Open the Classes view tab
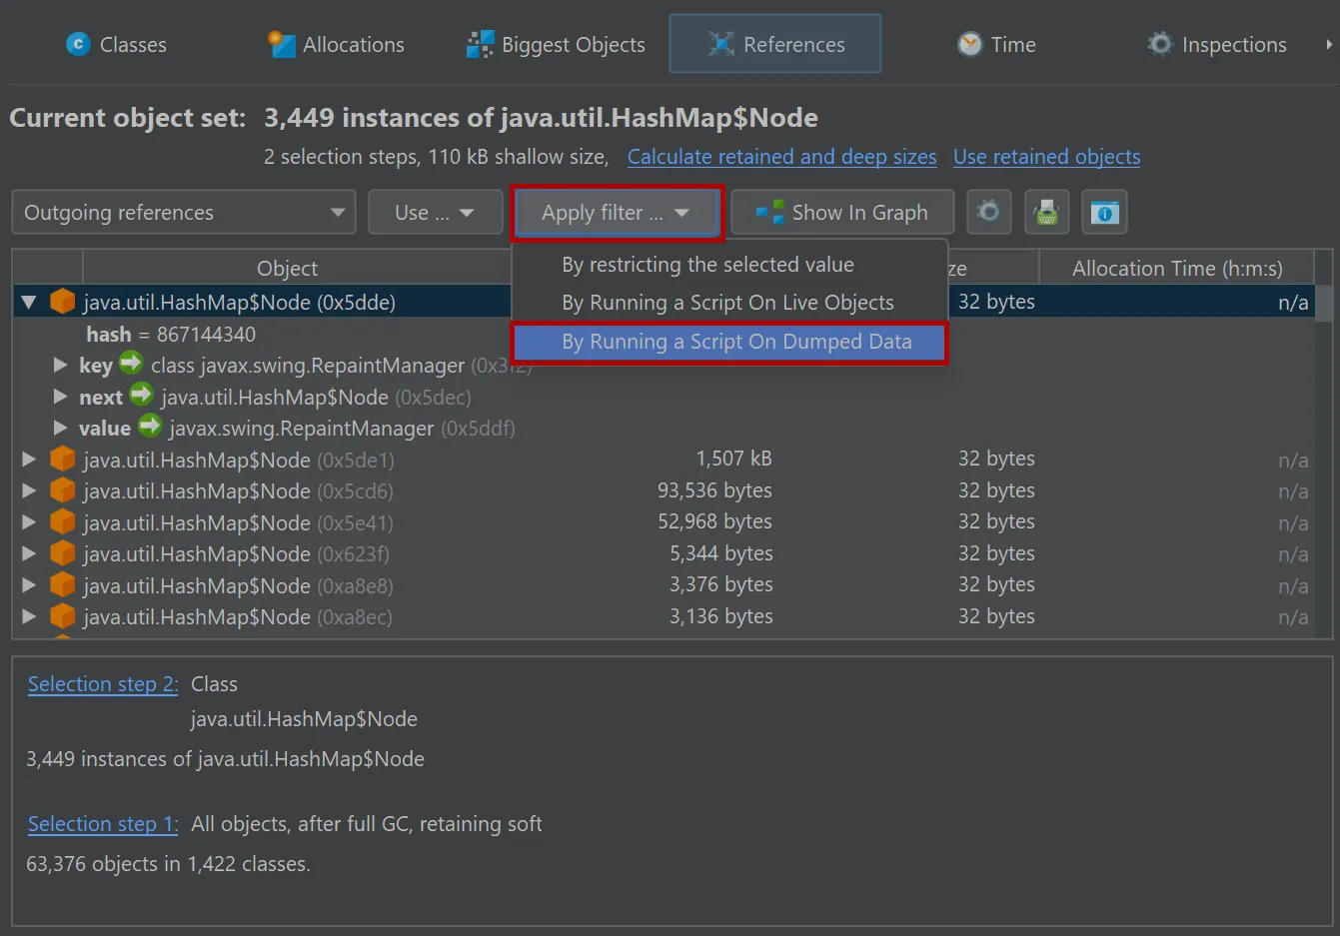This screenshot has width=1340, height=936. [x=116, y=44]
